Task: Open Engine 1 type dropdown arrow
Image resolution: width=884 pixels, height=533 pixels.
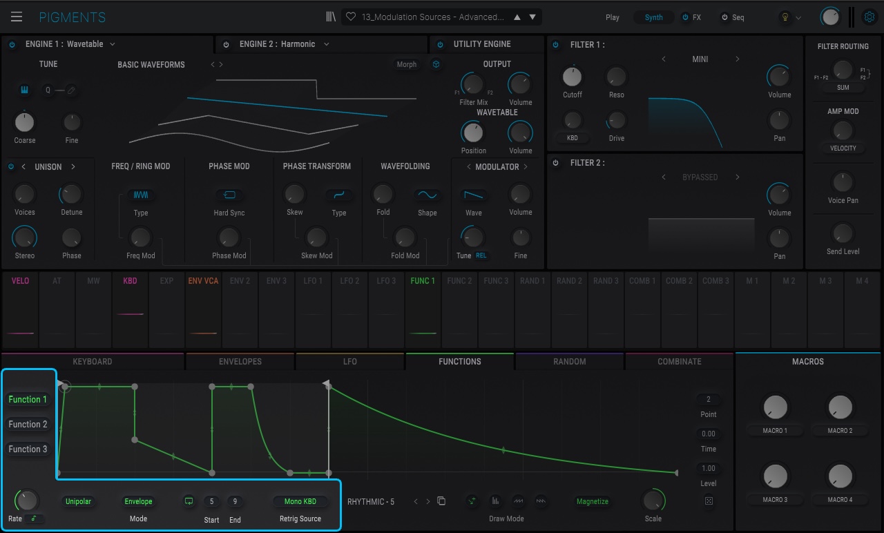Action: coord(113,44)
